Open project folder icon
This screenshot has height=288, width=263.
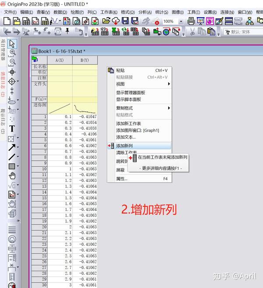106,21
